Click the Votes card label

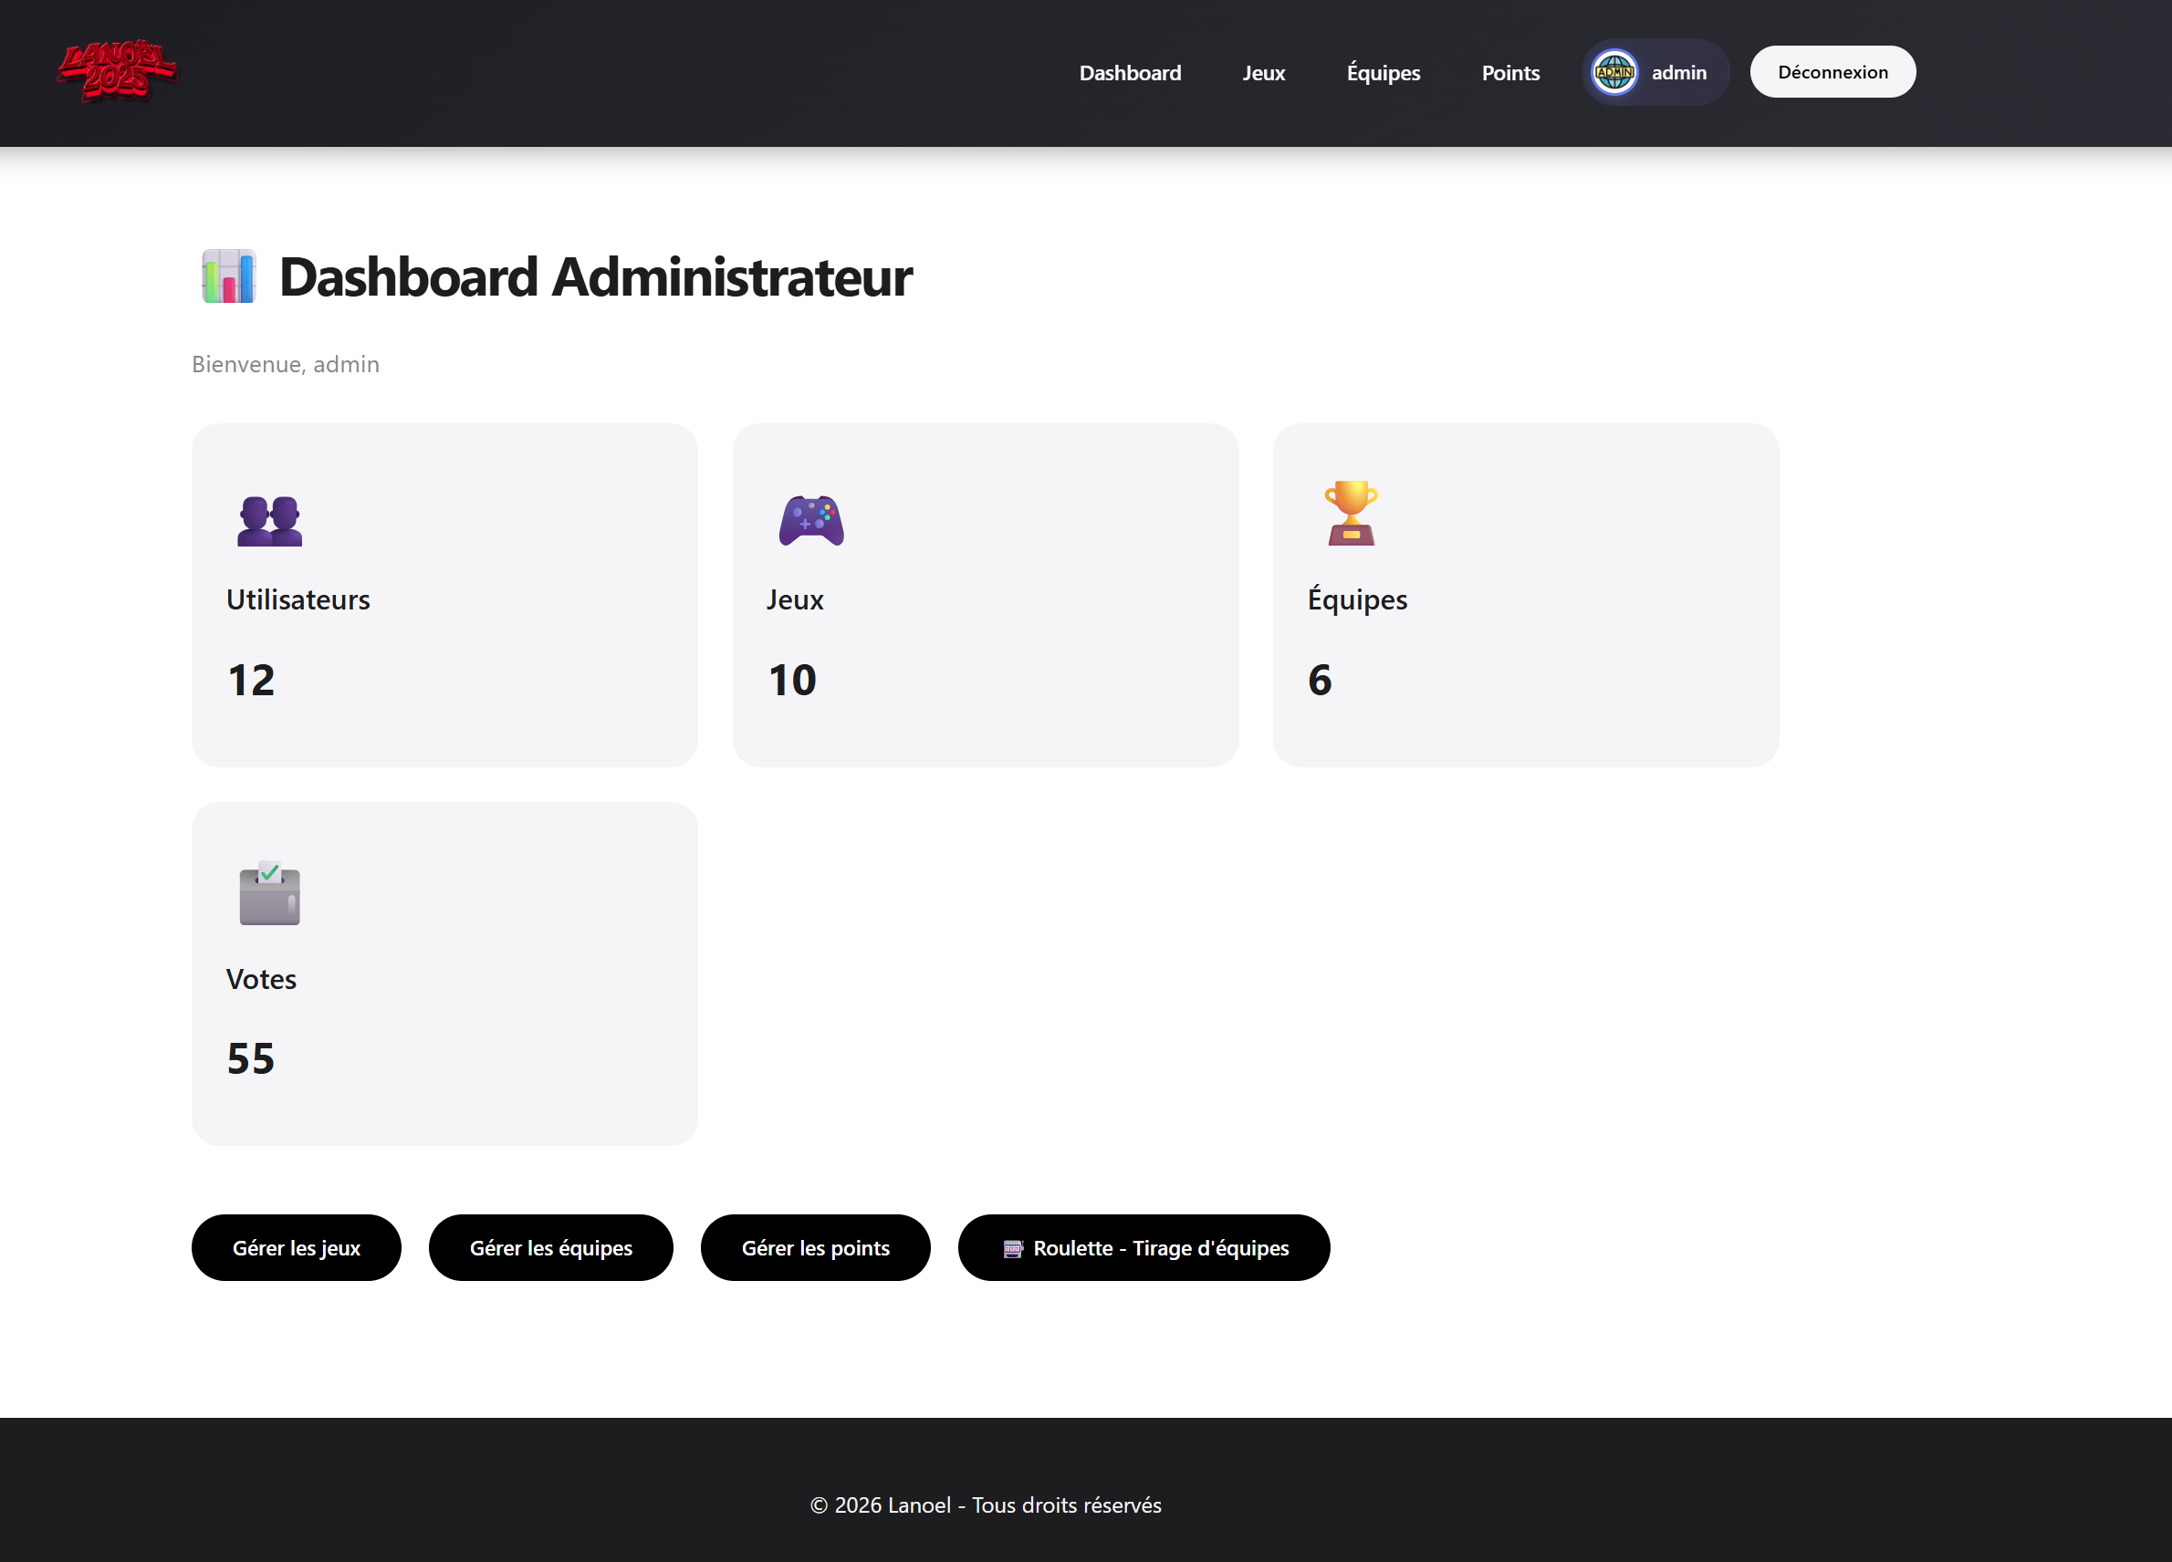tap(261, 979)
